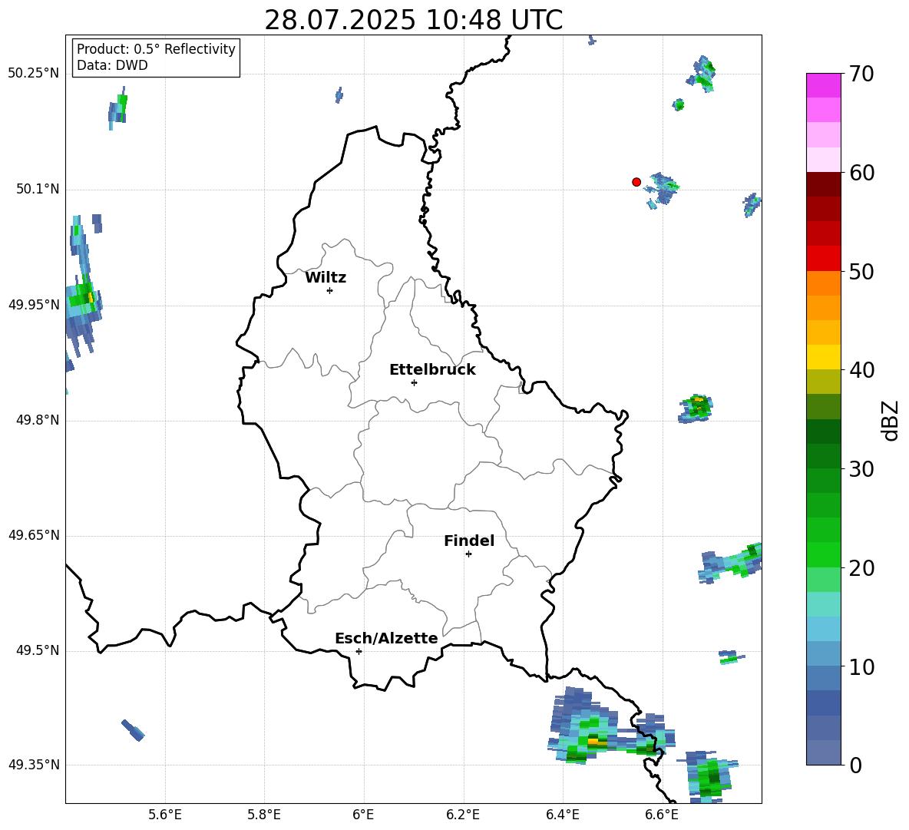Image resolution: width=909 pixels, height=830 pixels.
Task: Click the radar echo in the top-right map corner
Action: [x=702, y=74]
